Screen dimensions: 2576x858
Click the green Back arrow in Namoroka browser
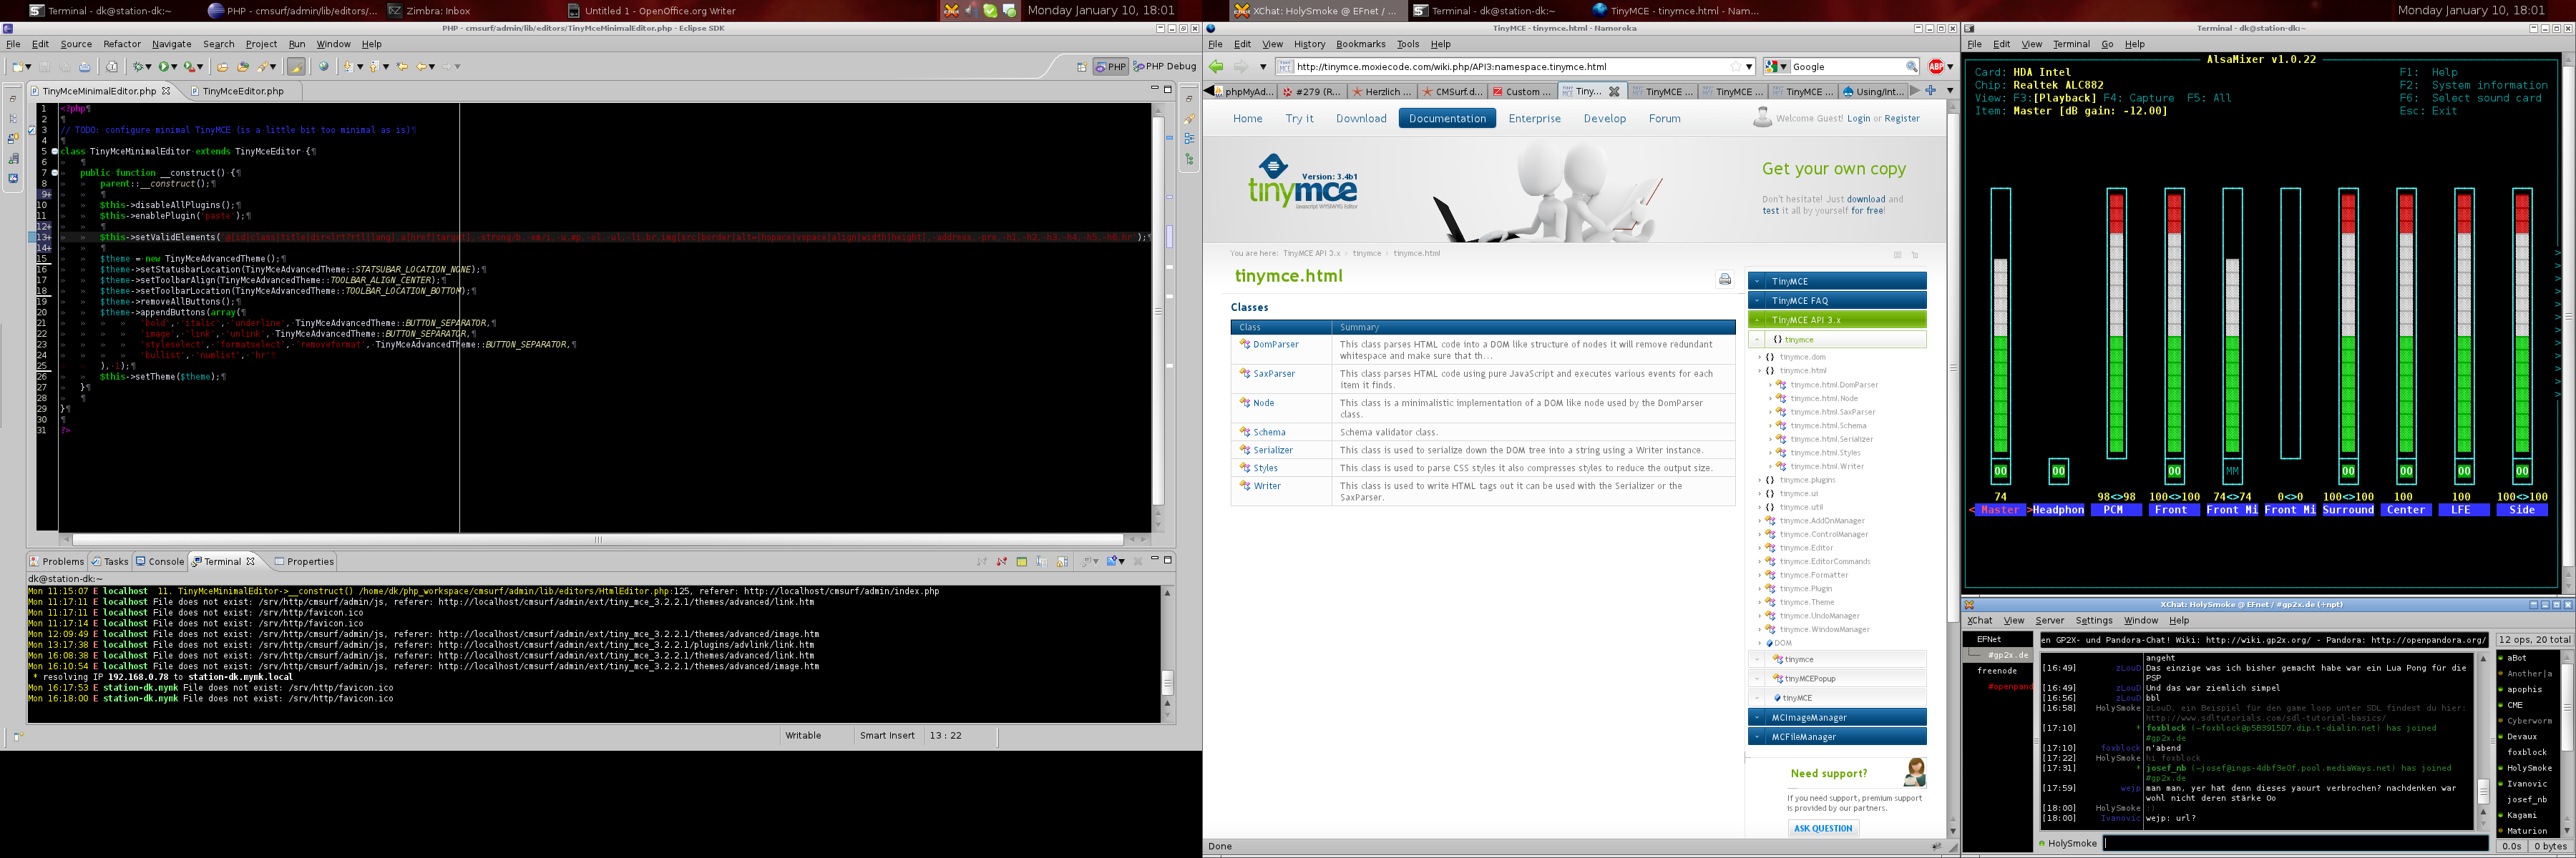(1216, 67)
